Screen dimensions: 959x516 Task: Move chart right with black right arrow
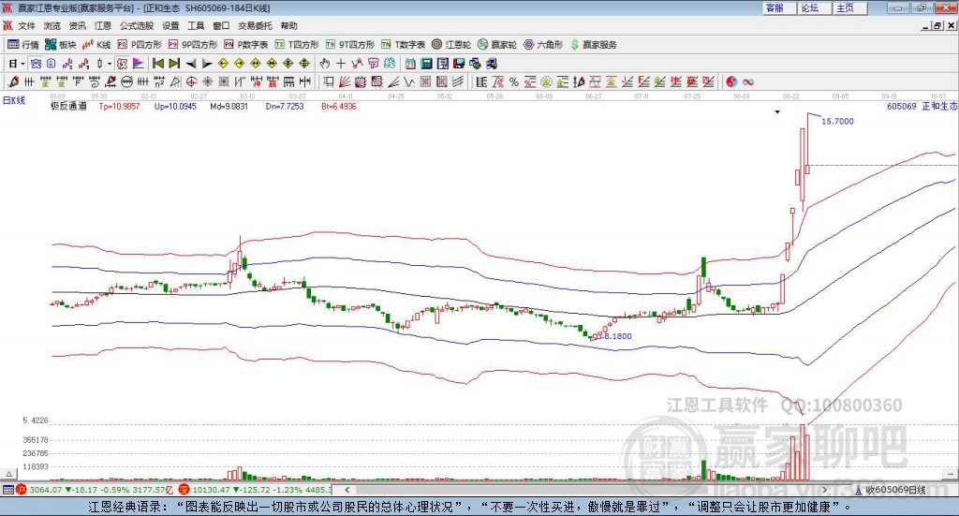tap(207, 63)
